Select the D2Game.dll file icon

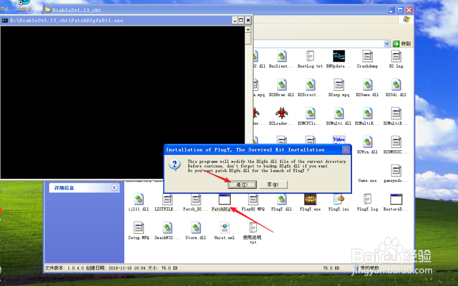tap(367, 85)
